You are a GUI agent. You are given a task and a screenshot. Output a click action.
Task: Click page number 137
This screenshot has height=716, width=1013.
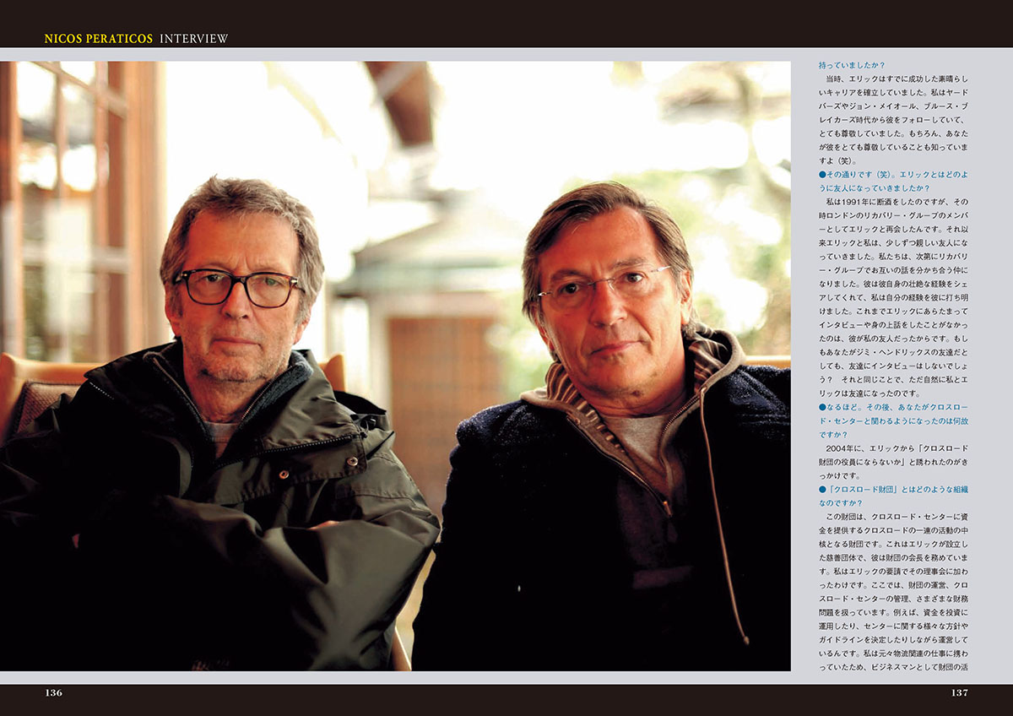pos(959,693)
